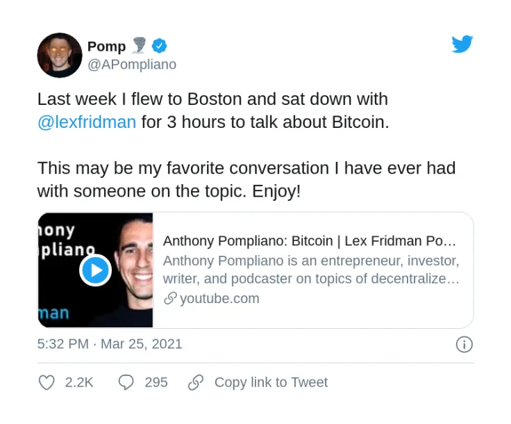Select Copy link to Tweet

pyautogui.click(x=271, y=382)
